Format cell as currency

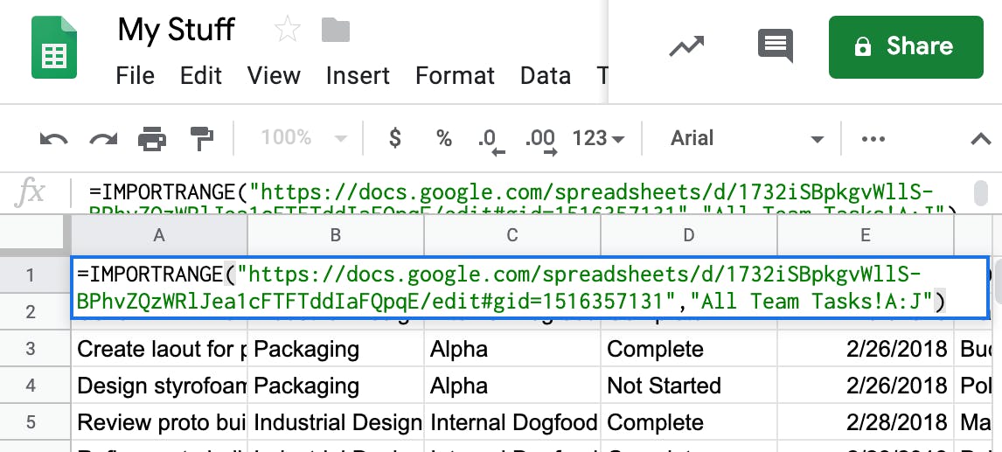tap(395, 138)
